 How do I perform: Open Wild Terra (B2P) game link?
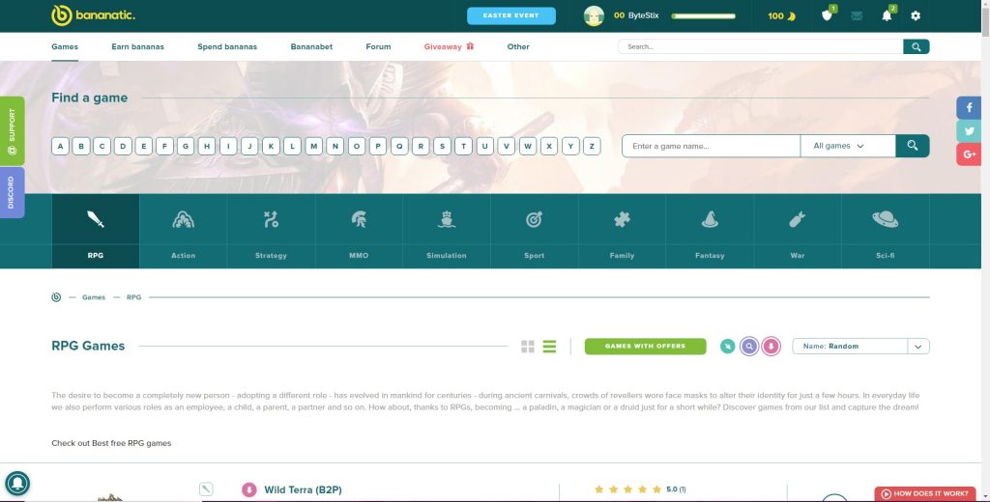tap(303, 490)
